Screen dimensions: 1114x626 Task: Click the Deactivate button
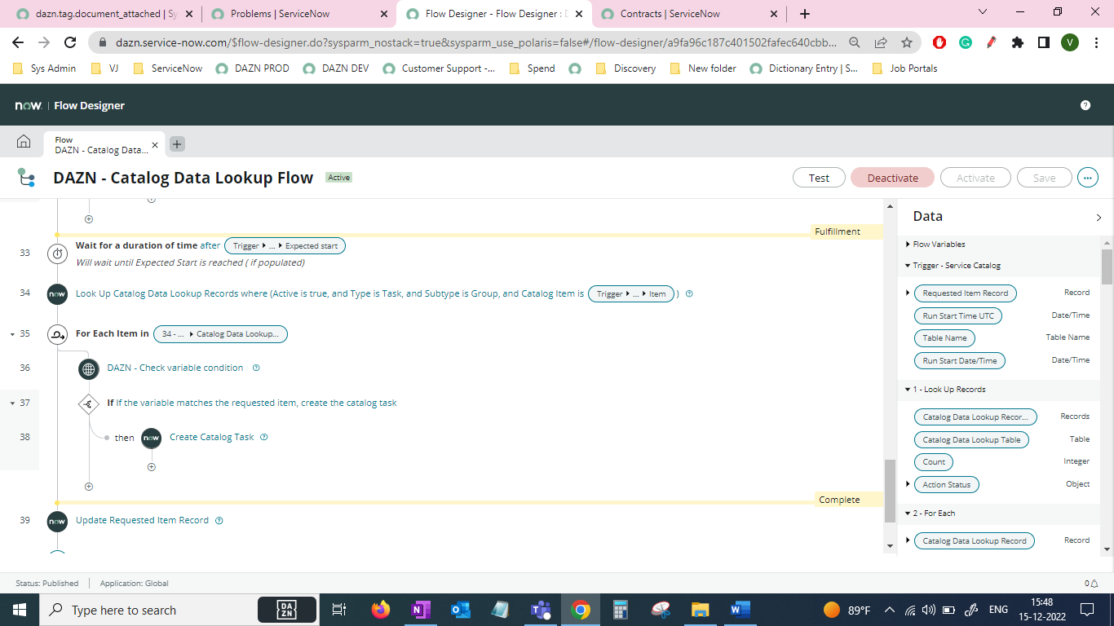(x=893, y=178)
